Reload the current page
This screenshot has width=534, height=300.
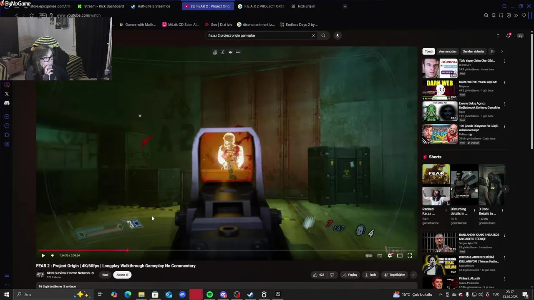coord(31,15)
